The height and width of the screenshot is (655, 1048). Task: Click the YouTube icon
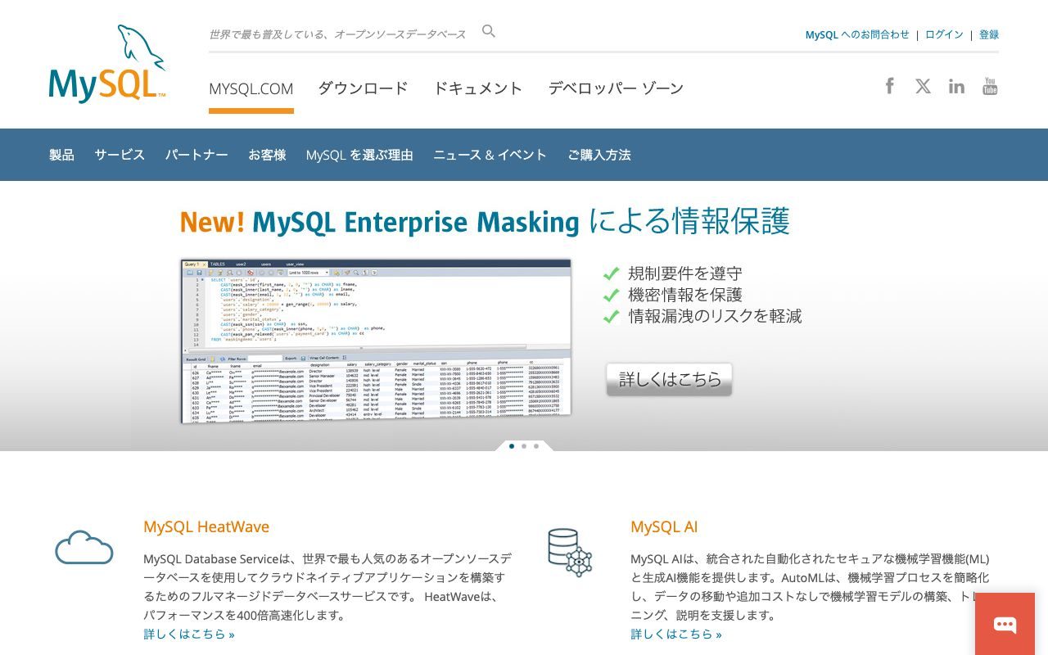pyautogui.click(x=990, y=85)
